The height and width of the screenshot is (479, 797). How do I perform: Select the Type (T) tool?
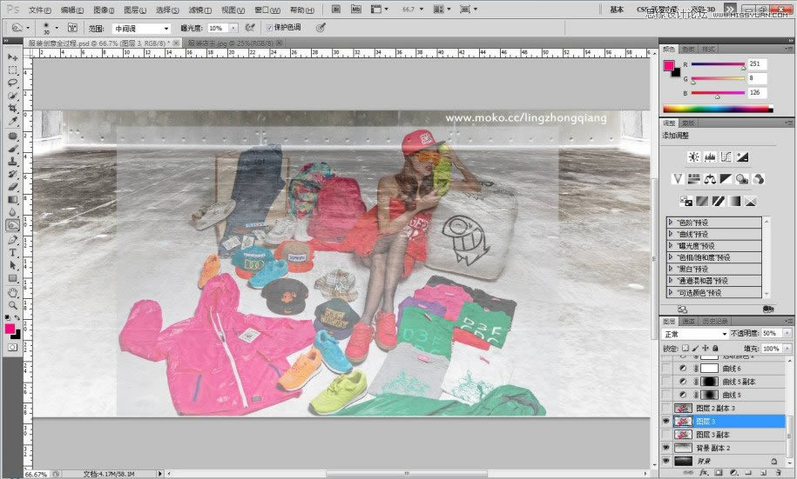tap(12, 253)
